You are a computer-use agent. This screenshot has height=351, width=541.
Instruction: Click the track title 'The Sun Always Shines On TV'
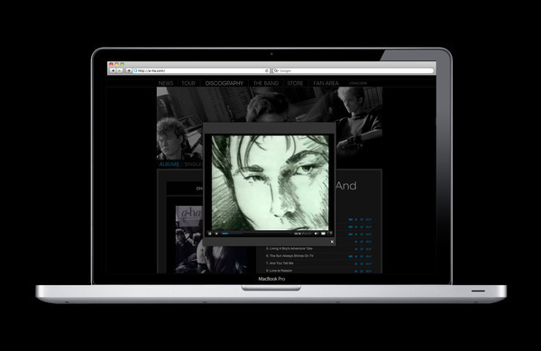(291, 255)
